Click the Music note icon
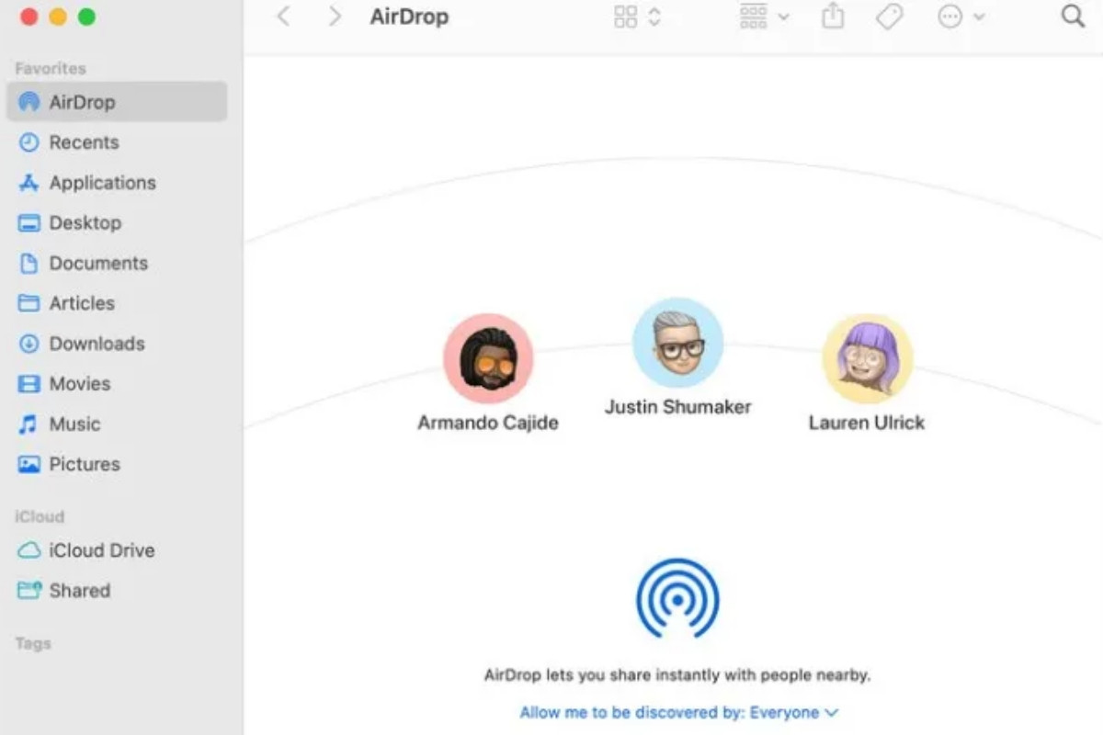The height and width of the screenshot is (735, 1103). pos(29,424)
